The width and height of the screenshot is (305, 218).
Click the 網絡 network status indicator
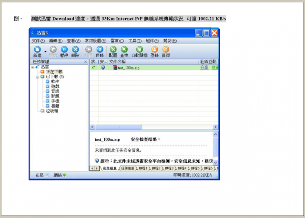click(60, 175)
